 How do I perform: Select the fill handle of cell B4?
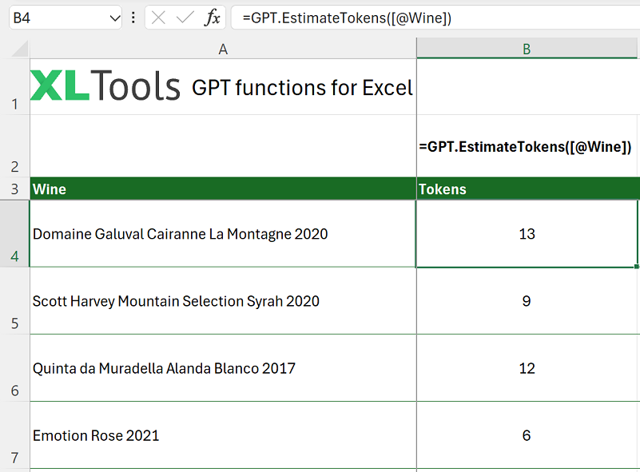click(x=635, y=264)
